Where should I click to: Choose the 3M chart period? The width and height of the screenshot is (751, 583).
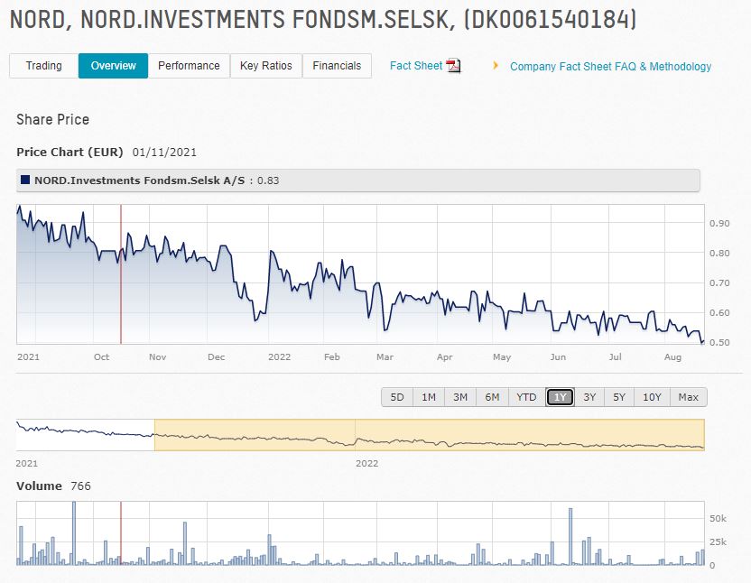(460, 397)
